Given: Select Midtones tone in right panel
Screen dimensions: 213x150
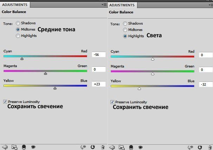Looking at the screenshot, I should pos(125,30).
